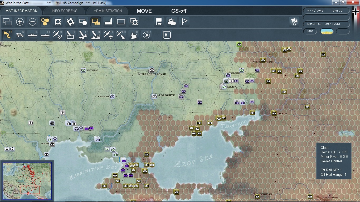This screenshot has height=202, width=360.
Task: Click the weather condition indicator pill
Action: coord(327,31)
